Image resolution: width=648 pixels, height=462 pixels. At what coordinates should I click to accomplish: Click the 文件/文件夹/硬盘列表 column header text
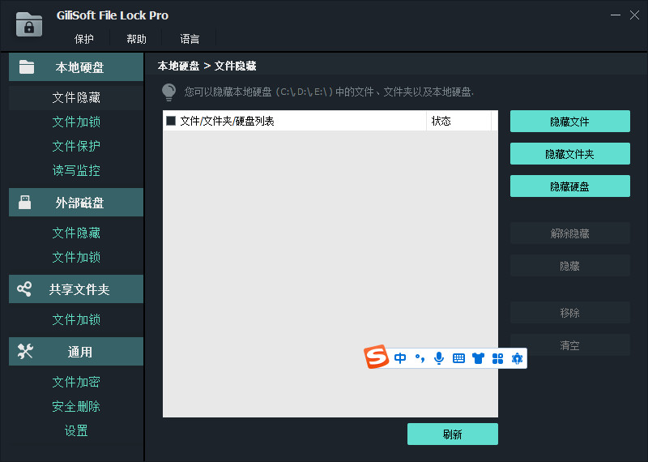[228, 121]
